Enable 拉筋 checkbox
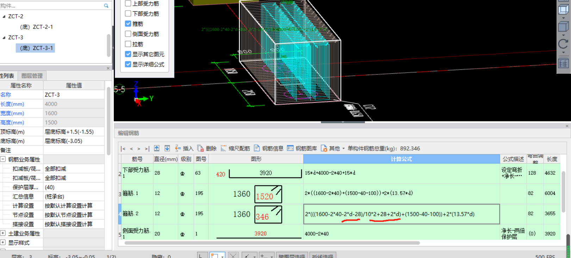The width and height of the screenshot is (571, 258). point(128,44)
